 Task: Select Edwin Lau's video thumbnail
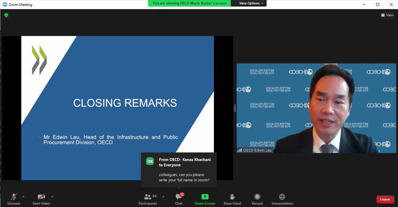point(316,108)
